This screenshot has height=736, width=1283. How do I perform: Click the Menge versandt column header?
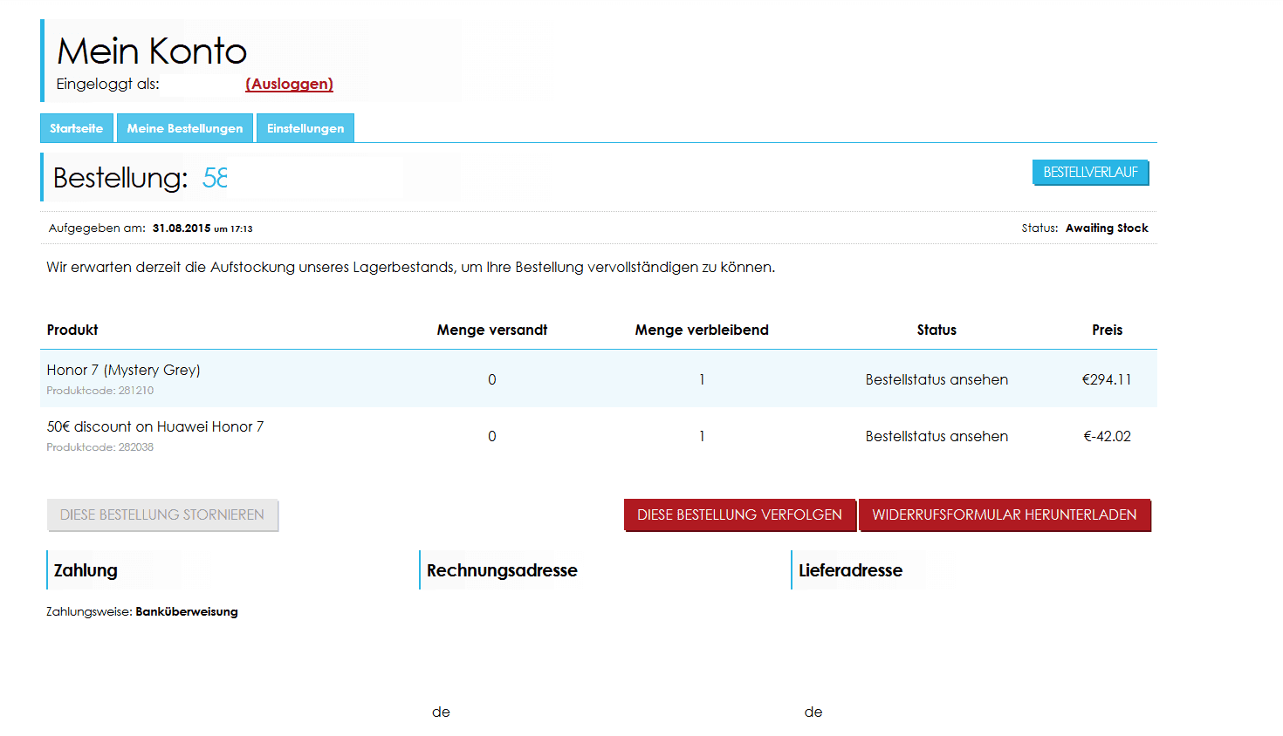pyautogui.click(x=492, y=330)
